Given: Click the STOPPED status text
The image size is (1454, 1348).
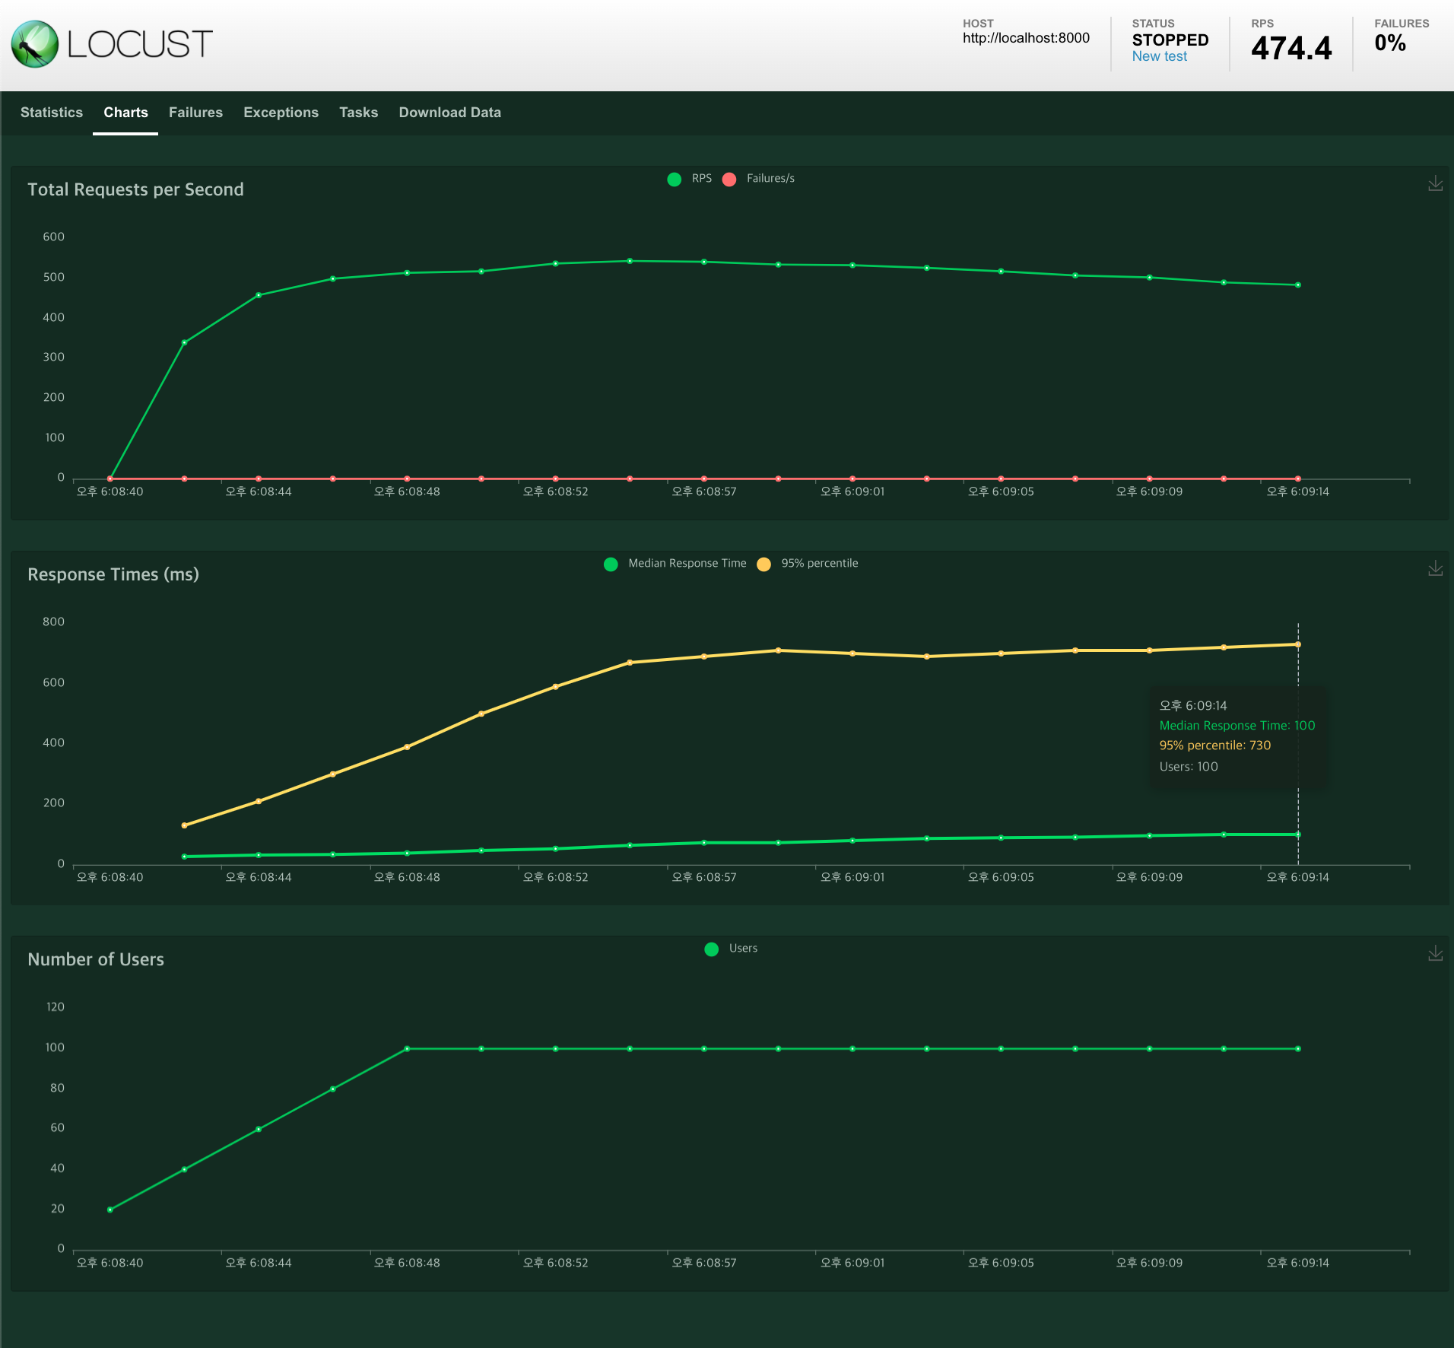Looking at the screenshot, I should [1170, 40].
